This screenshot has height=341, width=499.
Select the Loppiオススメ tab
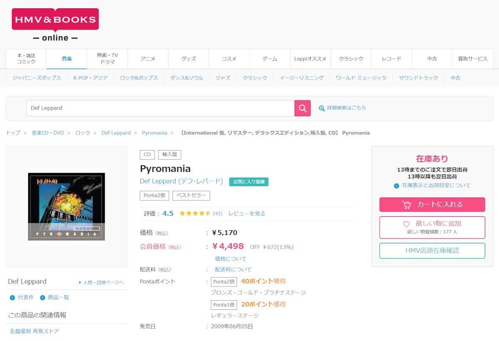310,59
